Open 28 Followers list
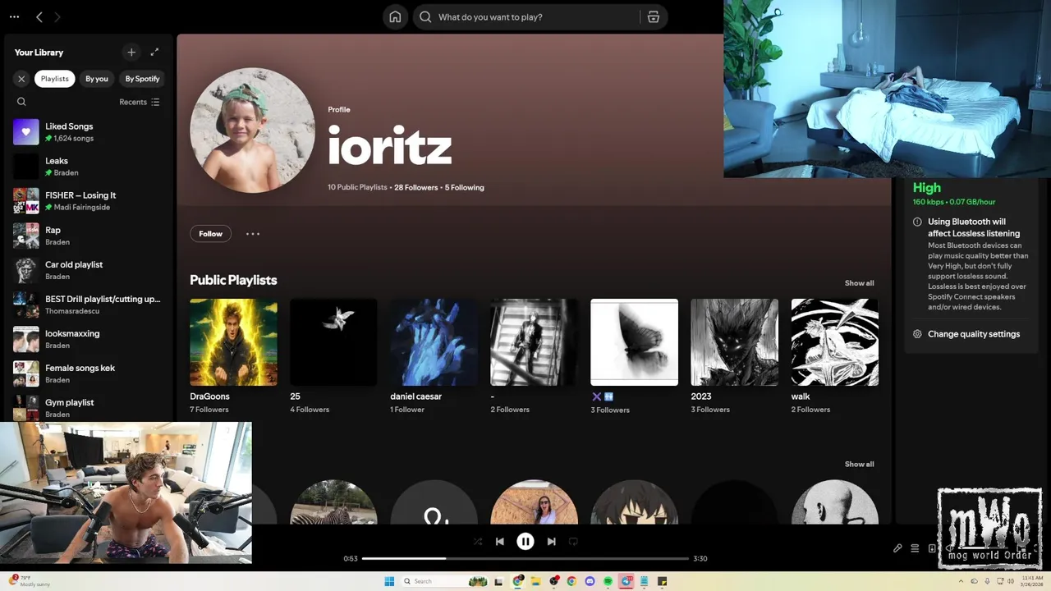 point(416,187)
